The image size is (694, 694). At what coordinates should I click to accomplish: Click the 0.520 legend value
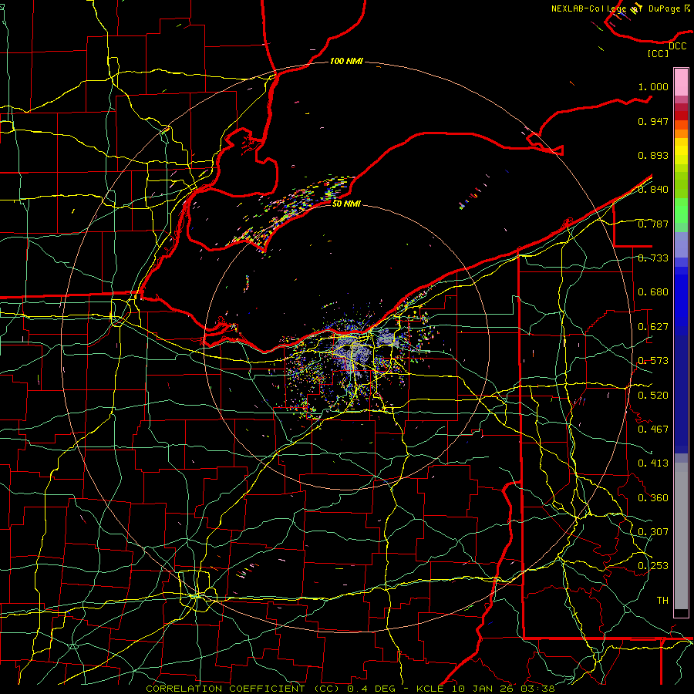[x=653, y=396]
